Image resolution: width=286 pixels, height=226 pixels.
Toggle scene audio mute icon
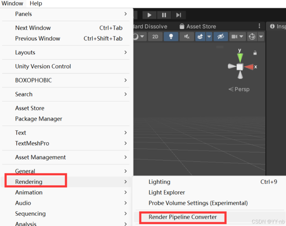coord(187,36)
